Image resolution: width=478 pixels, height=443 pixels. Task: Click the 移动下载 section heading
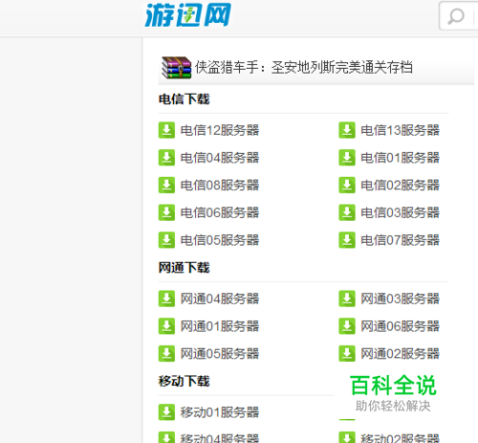[x=185, y=381]
